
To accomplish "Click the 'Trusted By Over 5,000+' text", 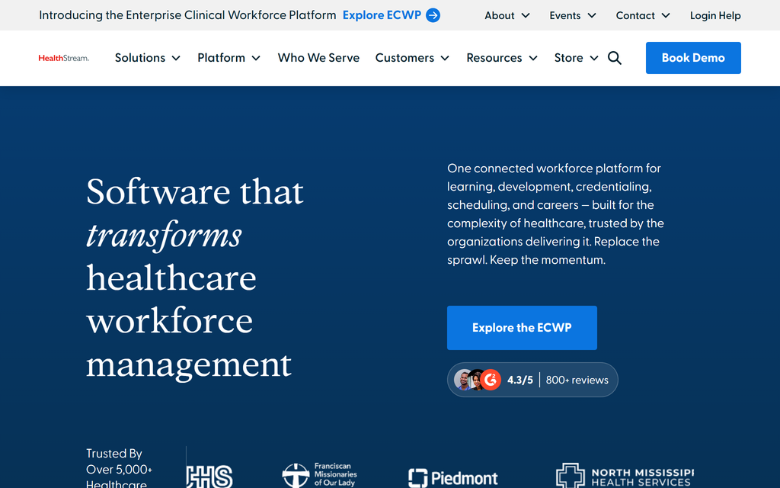I will (x=120, y=467).
